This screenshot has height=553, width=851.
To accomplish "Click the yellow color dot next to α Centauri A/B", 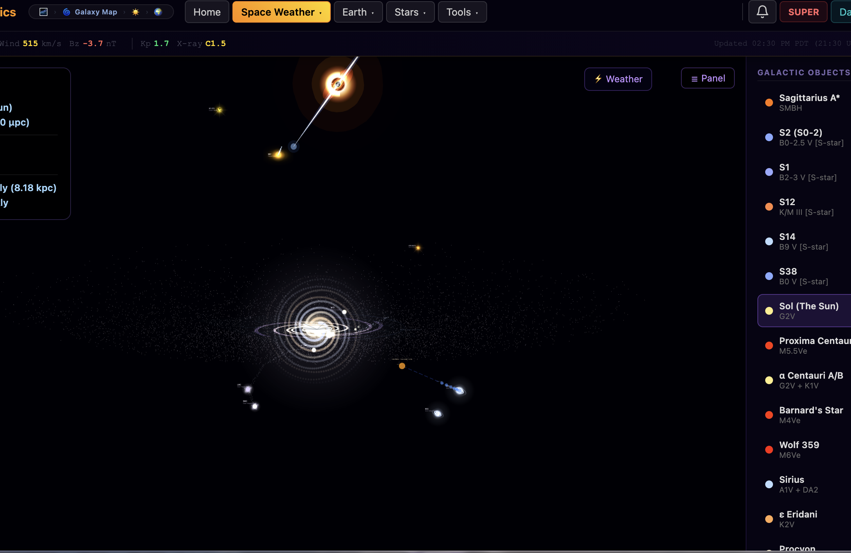I will tap(769, 380).
